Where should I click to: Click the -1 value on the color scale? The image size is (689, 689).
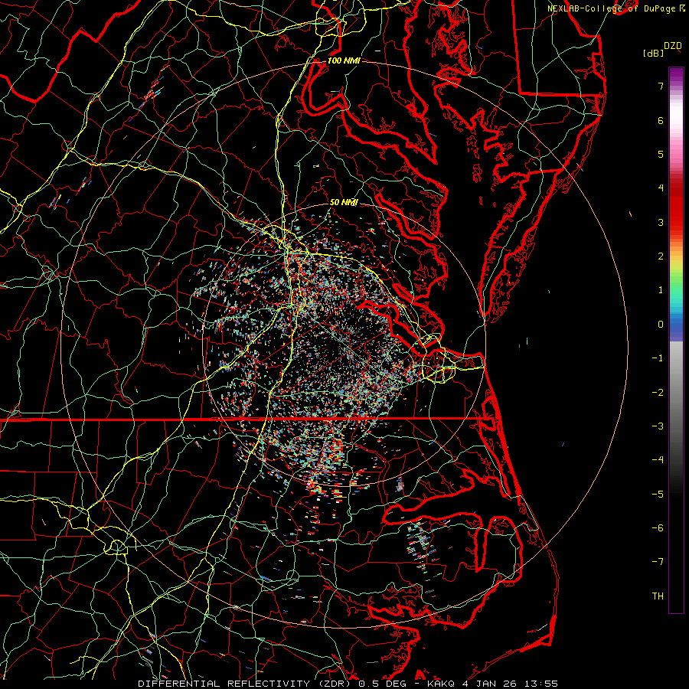[x=658, y=358]
